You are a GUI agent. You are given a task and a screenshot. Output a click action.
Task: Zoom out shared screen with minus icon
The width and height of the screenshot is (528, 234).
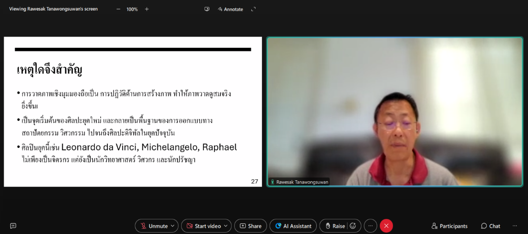coord(118,9)
